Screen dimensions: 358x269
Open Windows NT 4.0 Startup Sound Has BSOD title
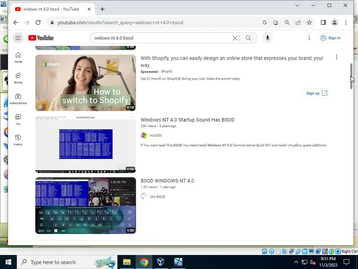[187, 120]
